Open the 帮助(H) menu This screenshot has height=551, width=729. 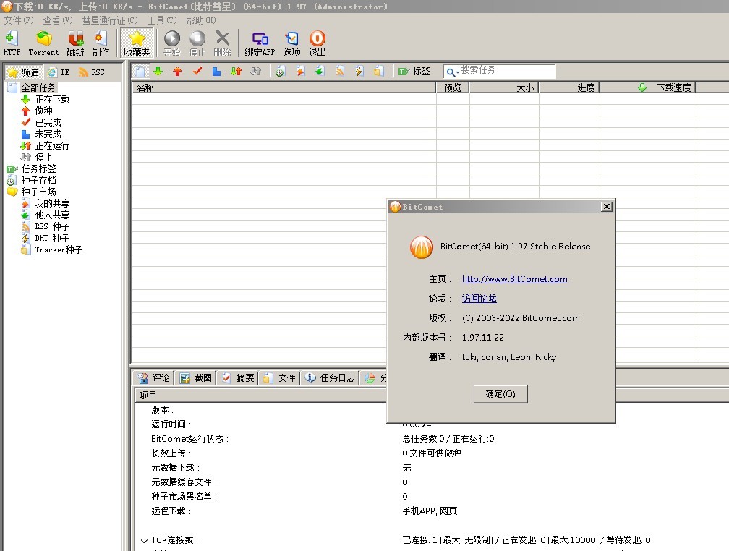click(201, 20)
